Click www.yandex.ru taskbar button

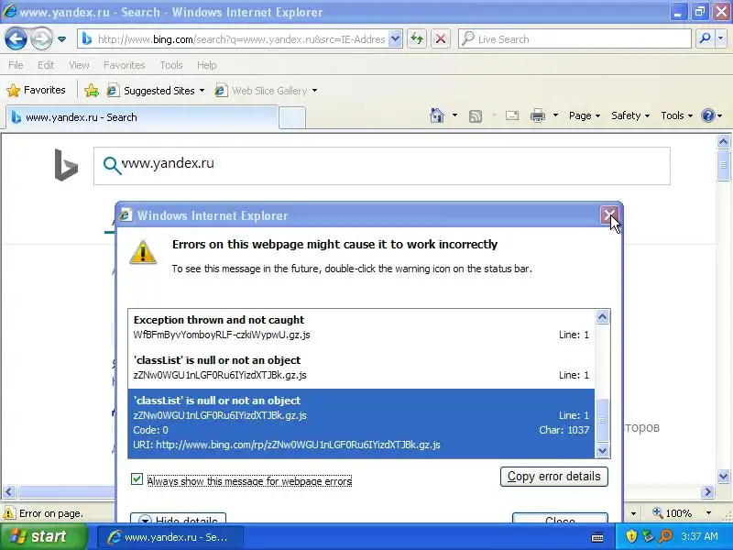pos(170,537)
